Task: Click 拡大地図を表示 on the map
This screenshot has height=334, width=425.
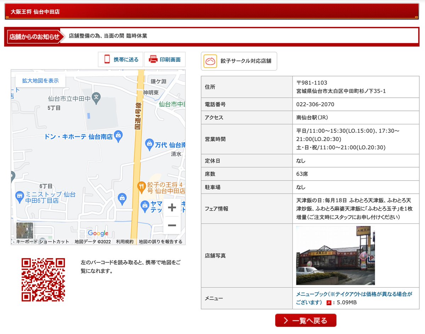Action: (x=40, y=81)
